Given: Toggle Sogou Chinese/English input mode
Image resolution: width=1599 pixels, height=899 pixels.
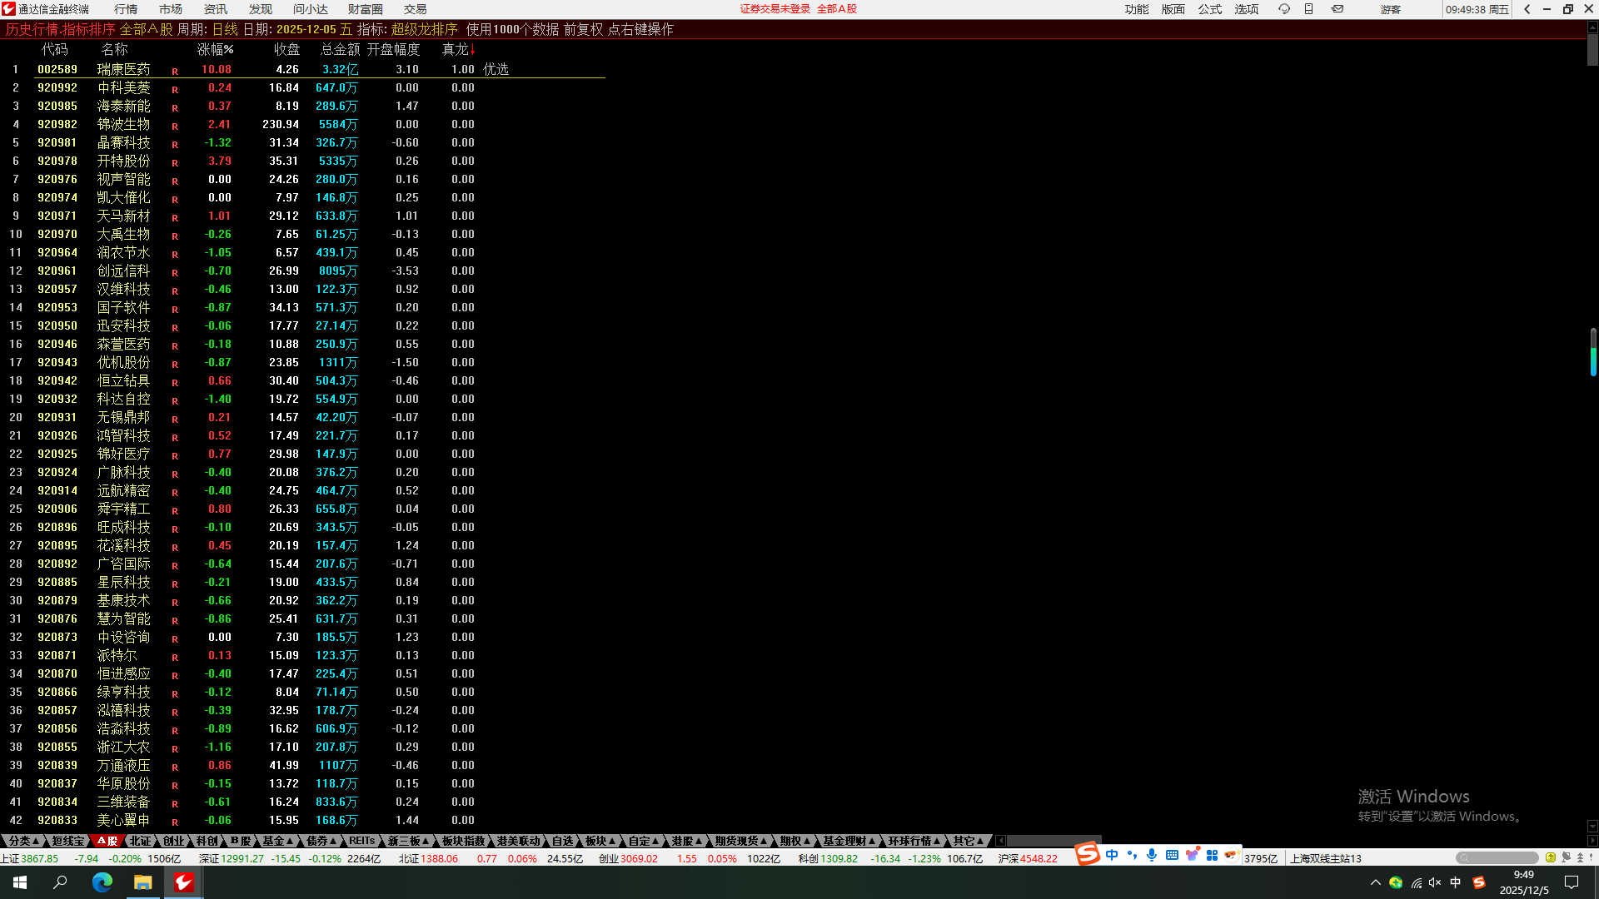Looking at the screenshot, I should (1112, 856).
